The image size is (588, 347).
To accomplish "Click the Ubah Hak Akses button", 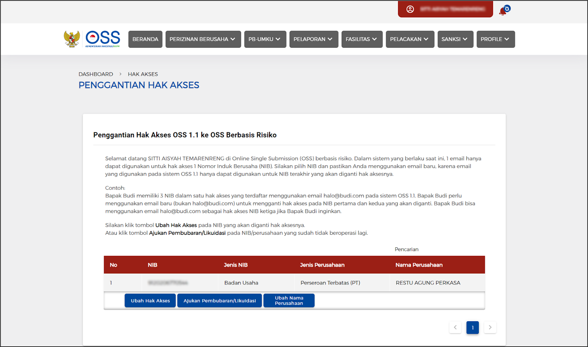I will 150,300.
